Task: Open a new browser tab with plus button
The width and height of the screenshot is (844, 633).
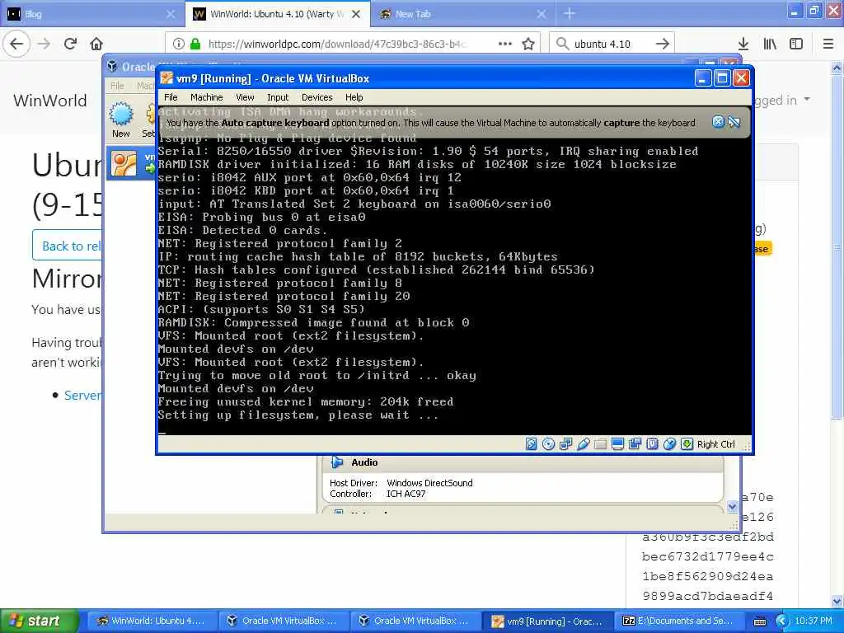Action: click(569, 14)
